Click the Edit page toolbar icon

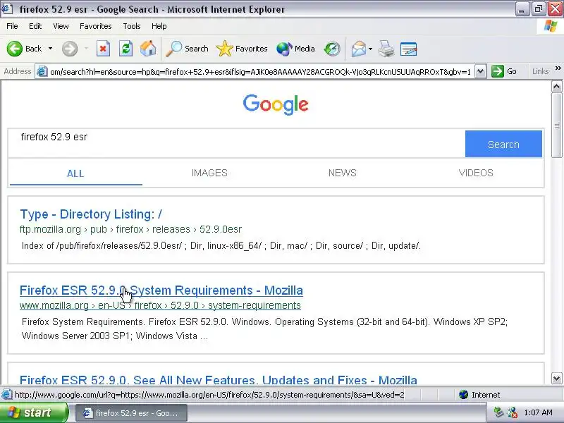click(409, 49)
